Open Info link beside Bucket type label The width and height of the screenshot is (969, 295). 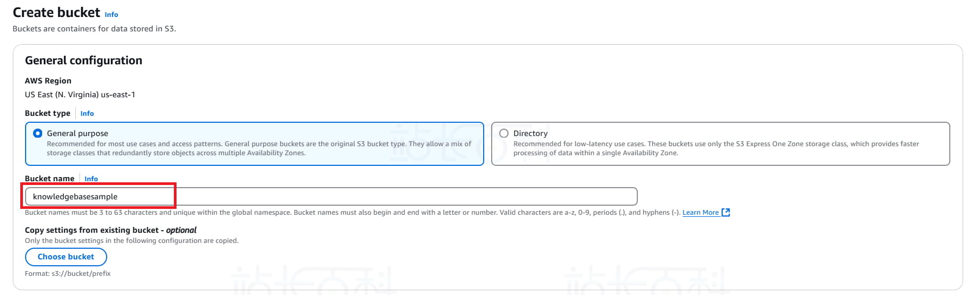[87, 114]
